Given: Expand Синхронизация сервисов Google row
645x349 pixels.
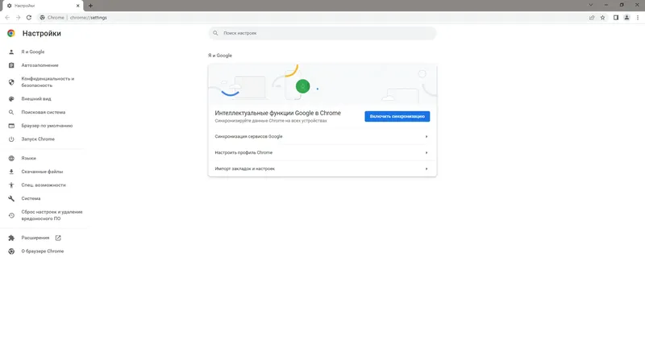Looking at the screenshot, I should coord(322,136).
